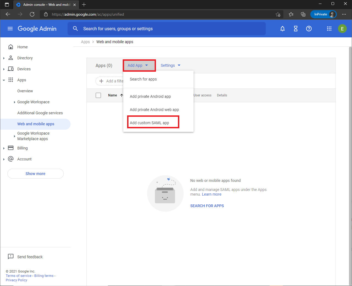
Task: Open the Add App dropdown
Action: tap(139, 65)
